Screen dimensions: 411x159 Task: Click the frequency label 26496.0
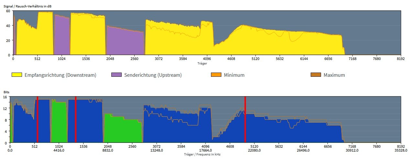point(303,150)
